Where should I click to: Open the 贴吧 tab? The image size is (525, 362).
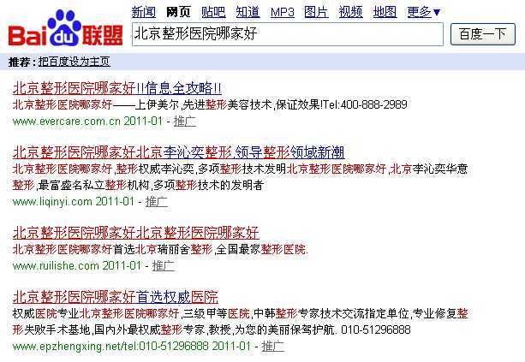(213, 12)
